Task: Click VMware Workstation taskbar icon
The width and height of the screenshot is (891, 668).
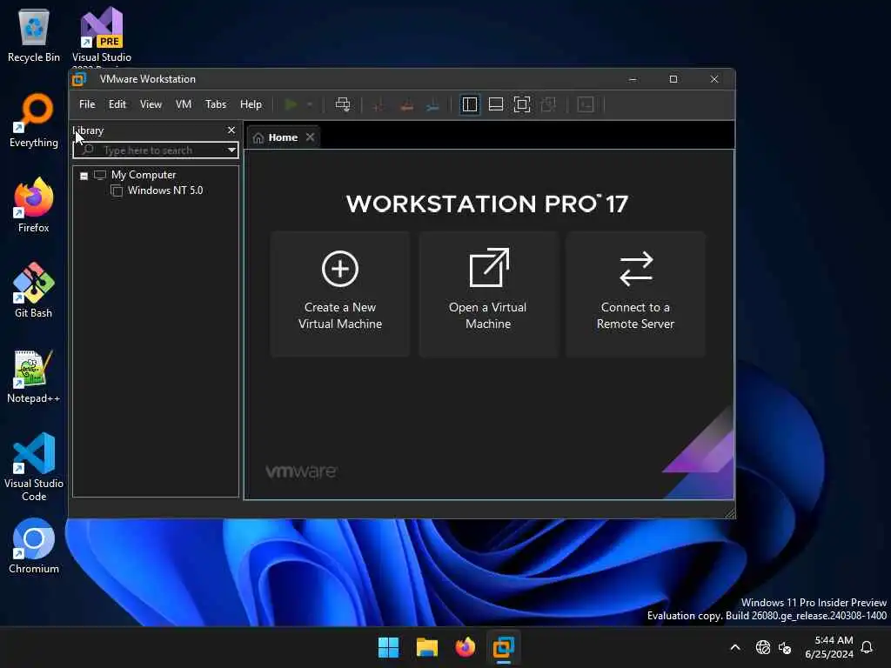Action: (504, 647)
